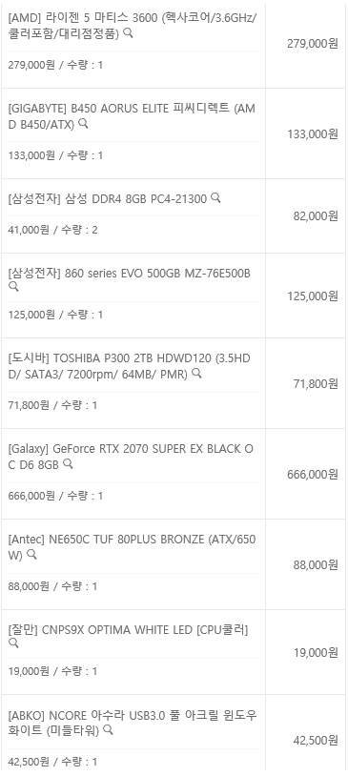Screen dimensions: 348x776
Task: Click magnifier next to GeForce RTX 2070 SUPER
Action: click(69, 463)
